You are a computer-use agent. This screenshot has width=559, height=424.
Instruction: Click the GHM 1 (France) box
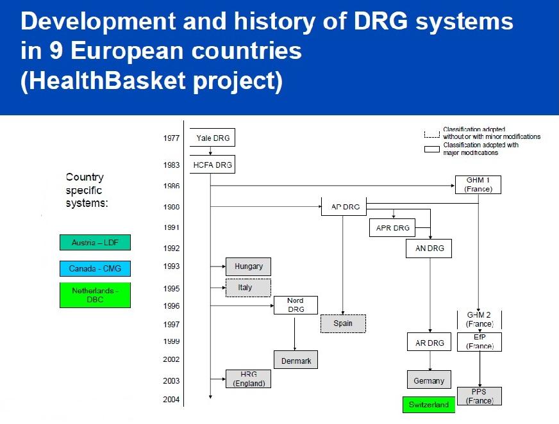pyautogui.click(x=478, y=184)
